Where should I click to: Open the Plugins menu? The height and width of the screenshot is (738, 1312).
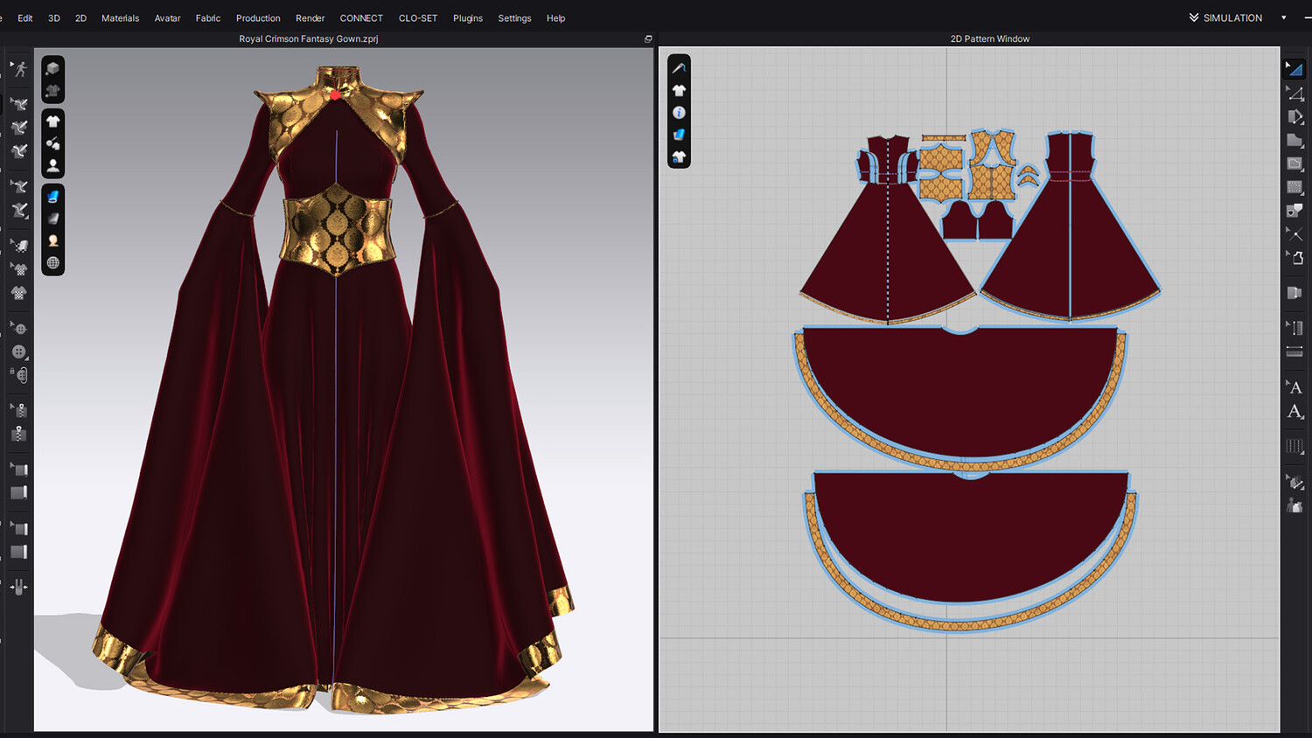(468, 17)
